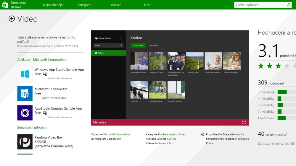
Task: Click Kč20.00 price of Pandora Video Box
Action: coord(40,142)
